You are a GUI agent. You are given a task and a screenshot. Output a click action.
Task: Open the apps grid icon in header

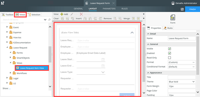click(2, 3)
